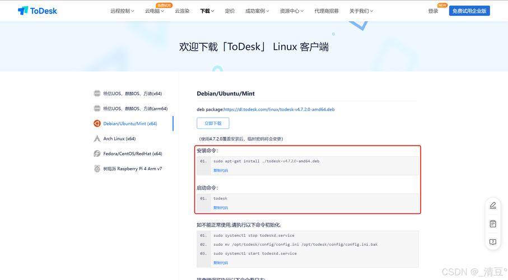
Task: Click the Arch Linux logo icon
Action: click(97, 138)
